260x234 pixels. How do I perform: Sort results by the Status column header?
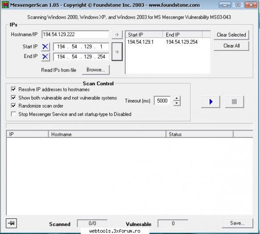click(x=200, y=134)
